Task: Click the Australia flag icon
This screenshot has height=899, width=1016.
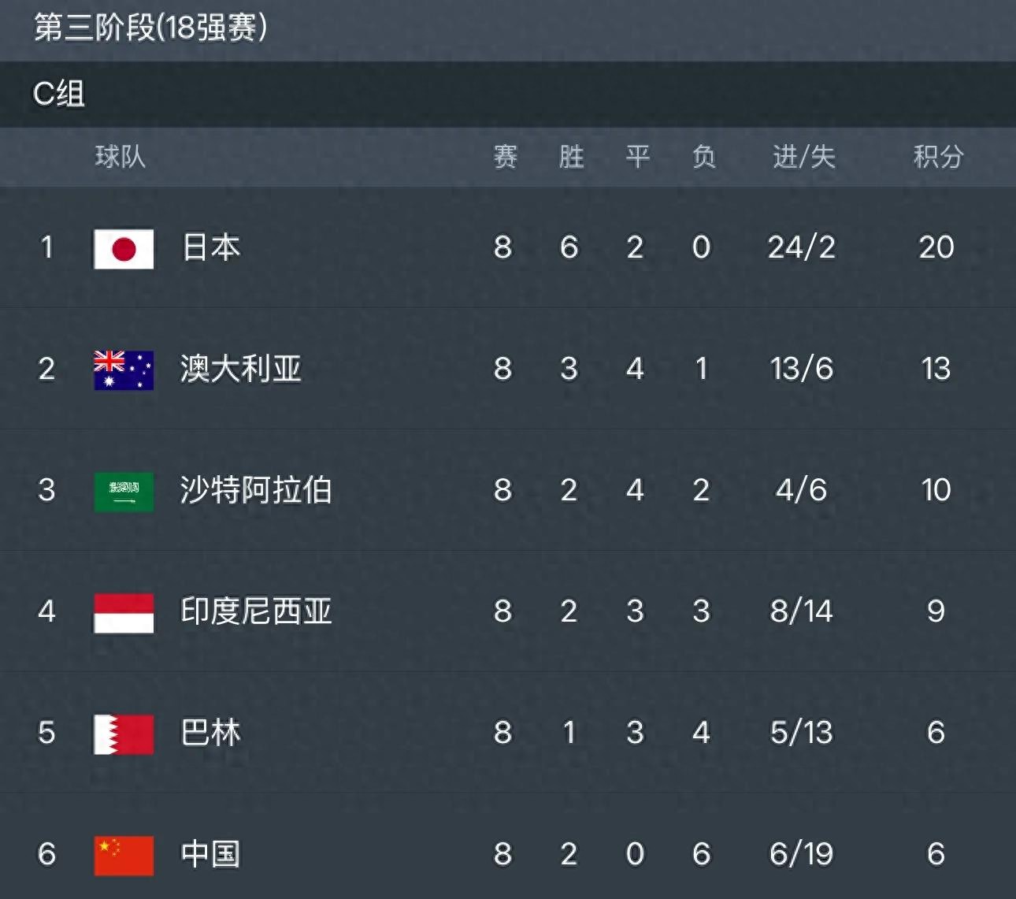Action: [124, 370]
